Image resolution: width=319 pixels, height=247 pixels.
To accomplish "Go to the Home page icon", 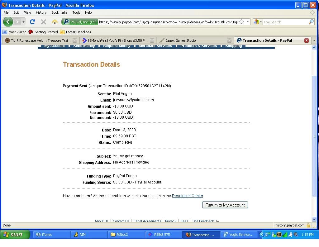I will click(55, 22).
